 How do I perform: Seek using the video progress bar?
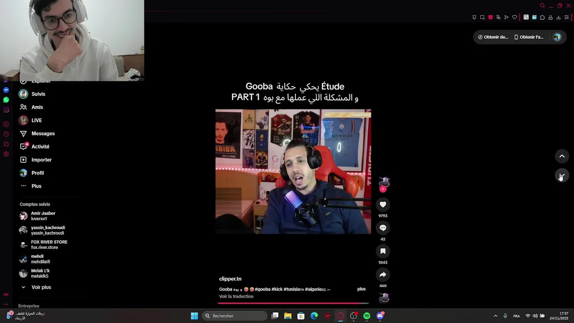pos(293,303)
